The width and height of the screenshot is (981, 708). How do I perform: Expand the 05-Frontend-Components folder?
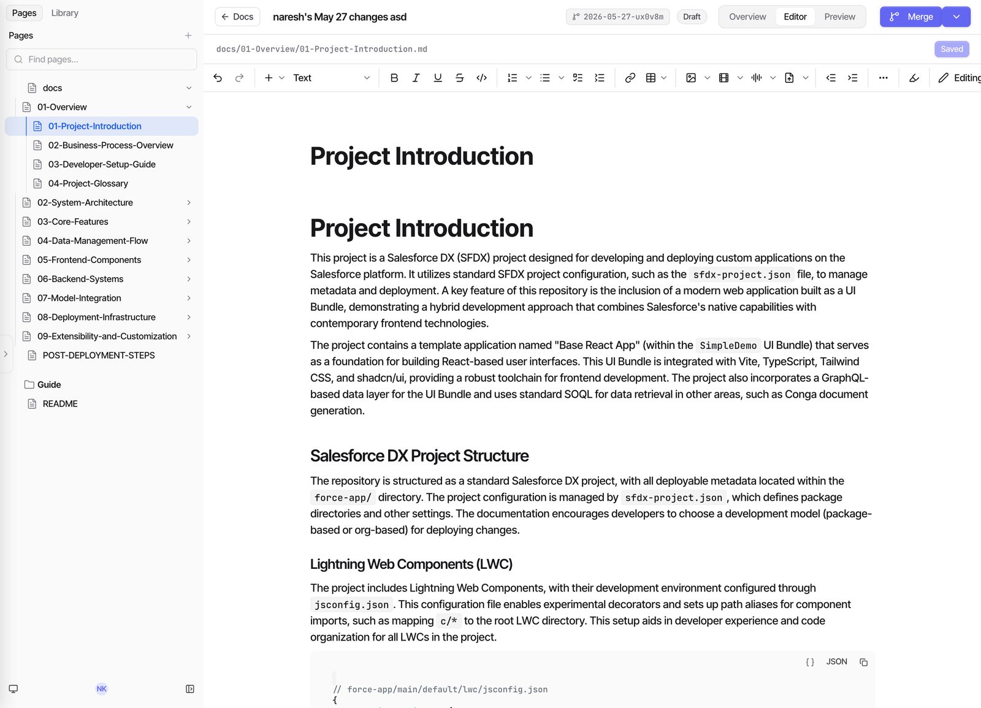189,260
